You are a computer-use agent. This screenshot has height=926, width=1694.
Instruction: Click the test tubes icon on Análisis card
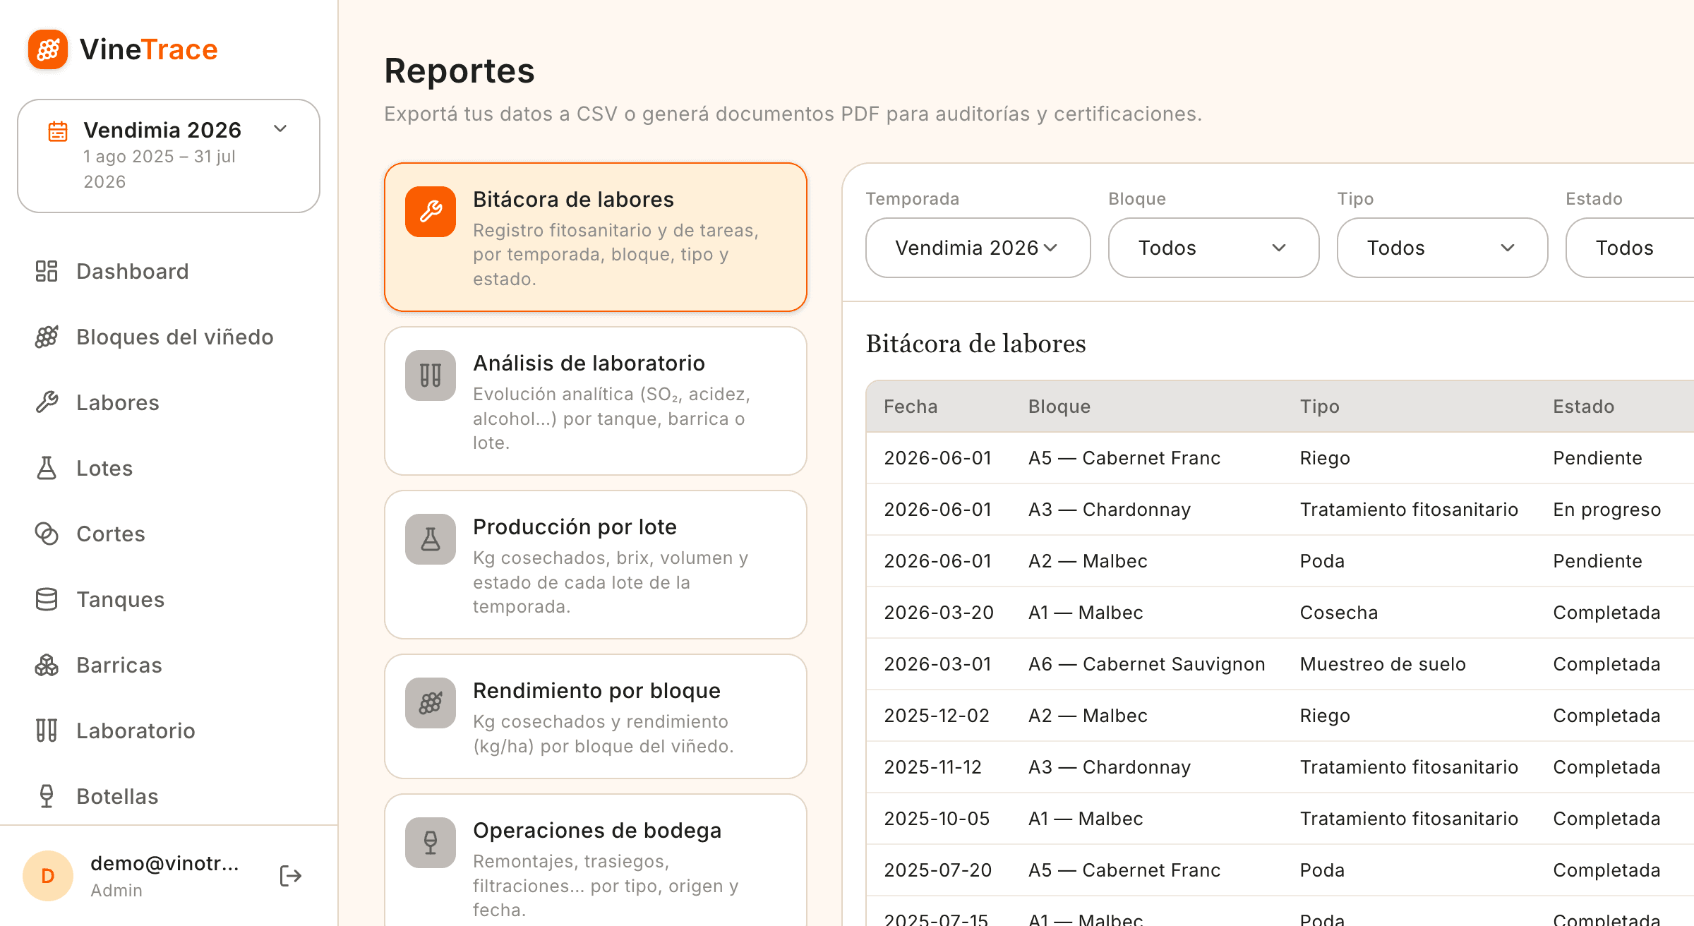431,375
